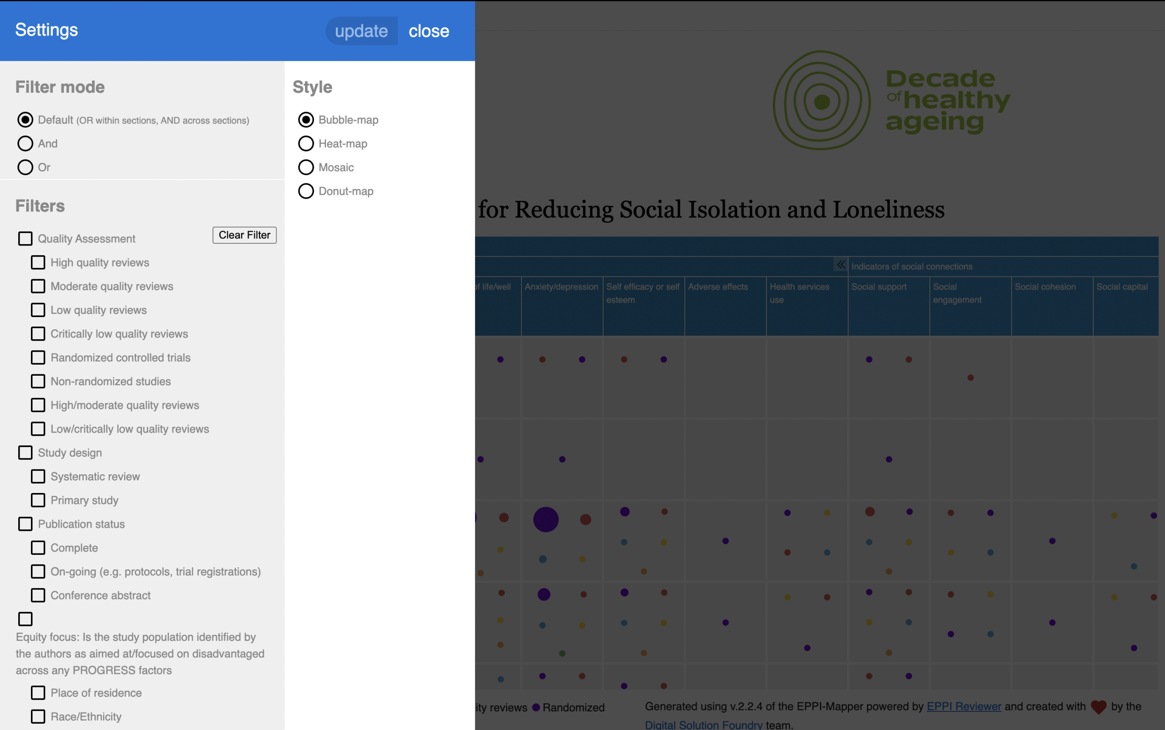
Task: Check the Systematic review filter
Action: [x=38, y=476]
